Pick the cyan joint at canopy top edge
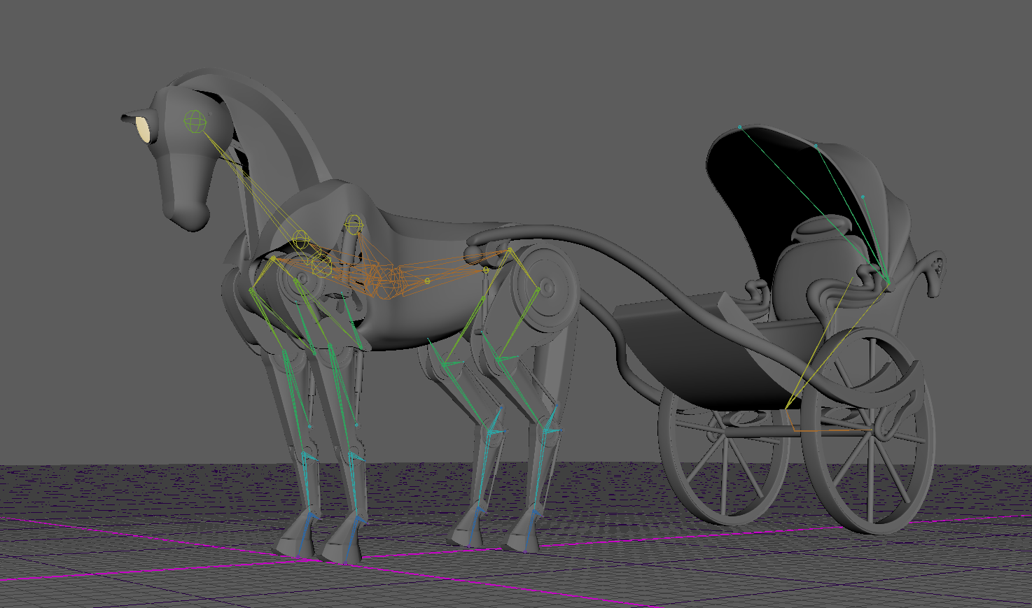This screenshot has height=608, width=1032. (x=739, y=127)
